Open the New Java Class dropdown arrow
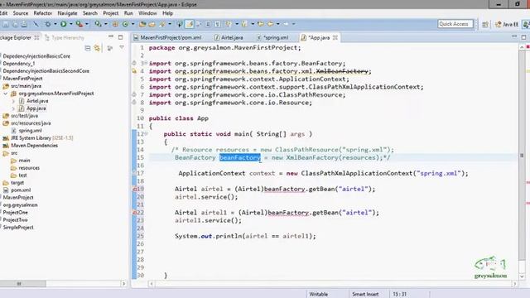This screenshot has height=298, width=530. point(132,24)
